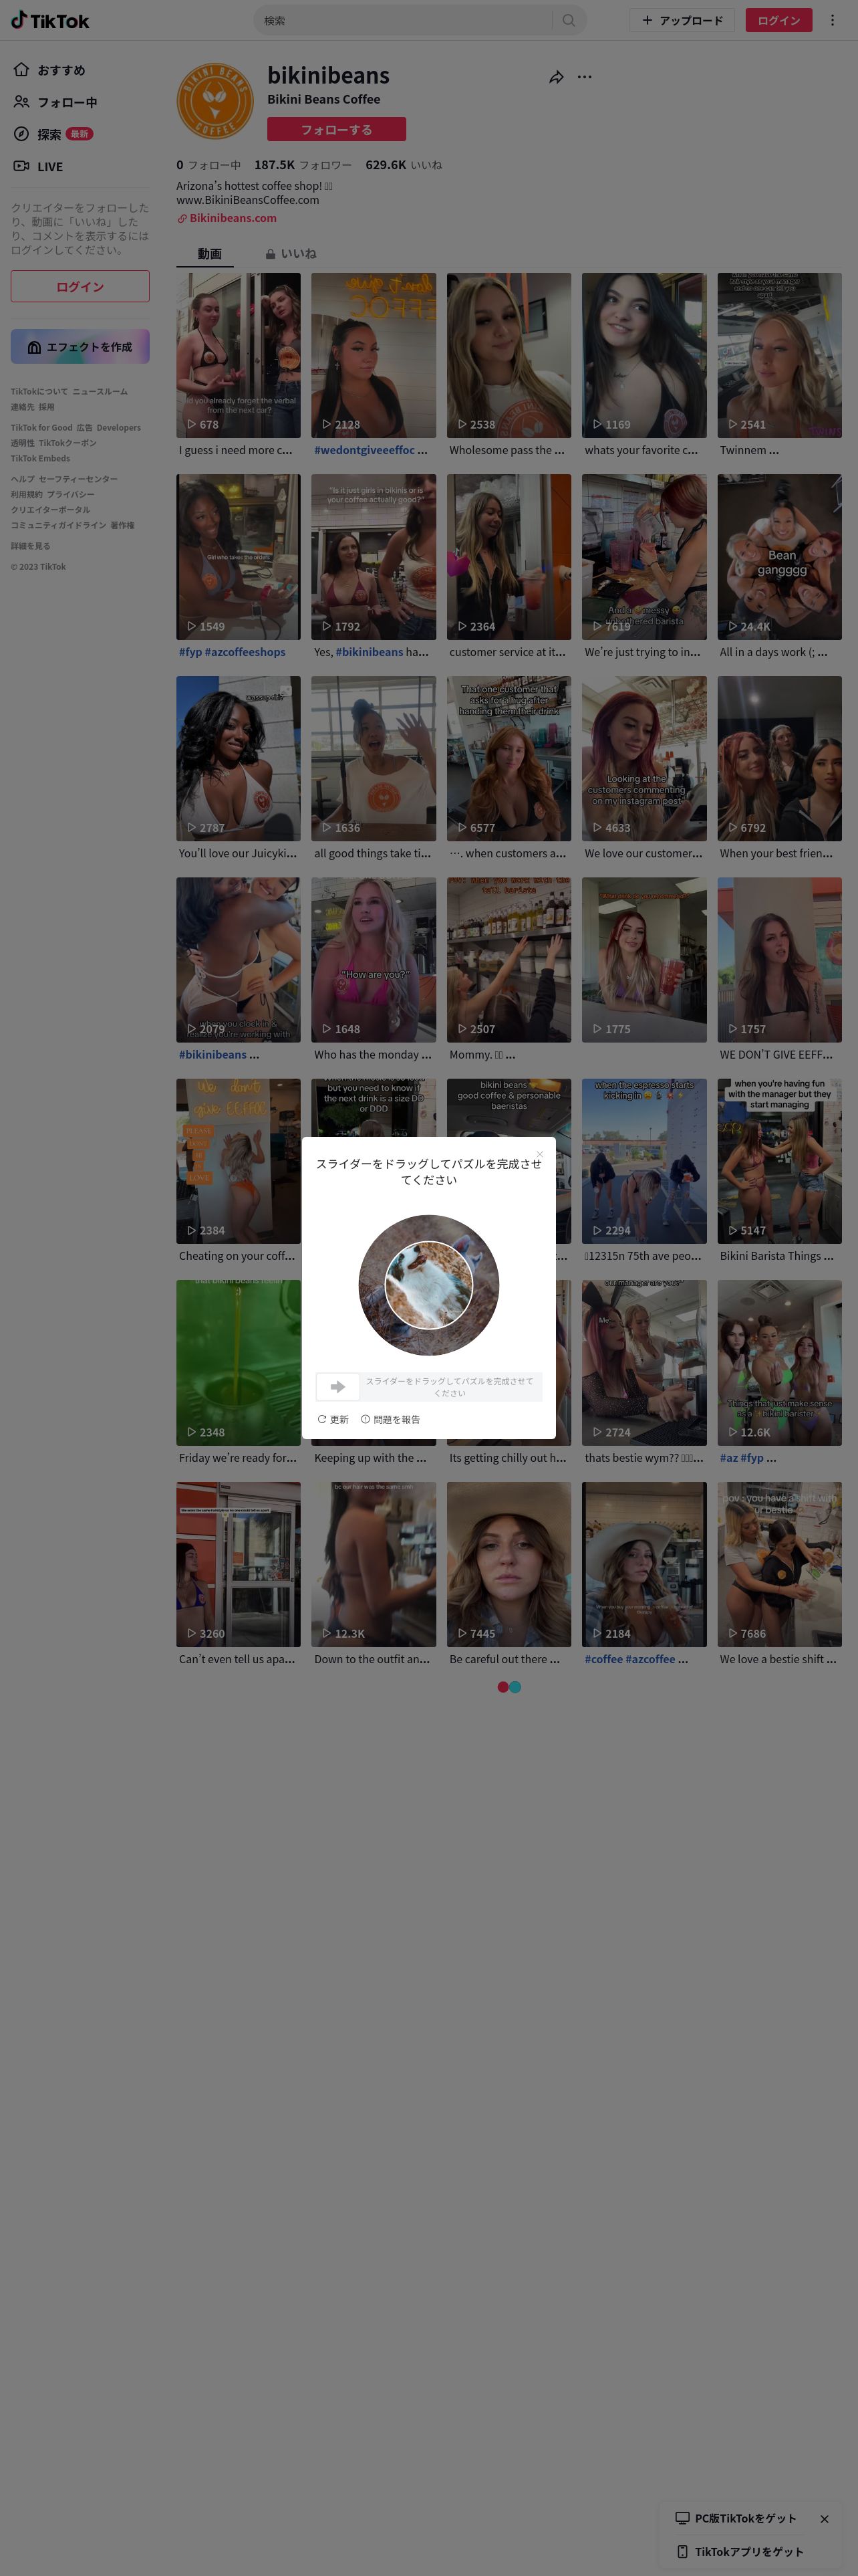Open 'Bean gangggg' 24.4K video
The width and height of the screenshot is (858, 2576).
779,557
